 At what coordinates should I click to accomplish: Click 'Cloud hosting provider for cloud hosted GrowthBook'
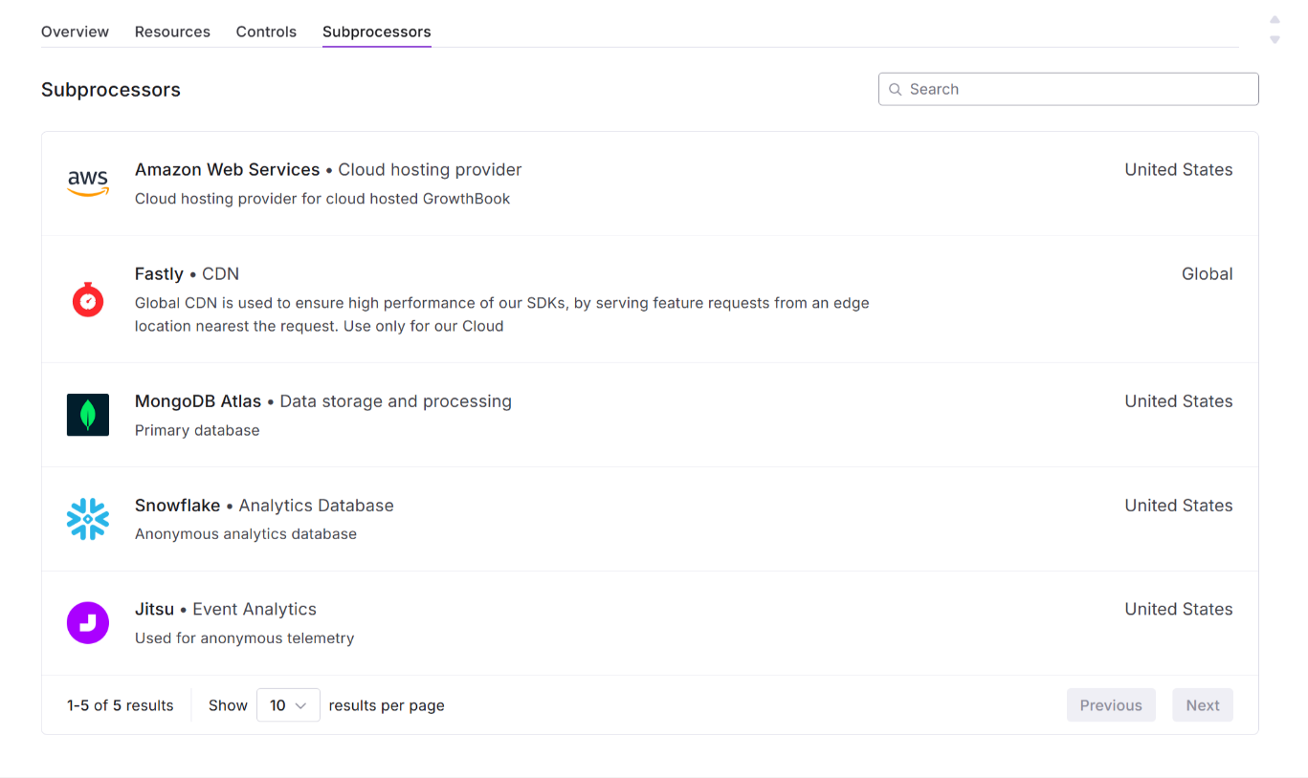[x=322, y=199]
